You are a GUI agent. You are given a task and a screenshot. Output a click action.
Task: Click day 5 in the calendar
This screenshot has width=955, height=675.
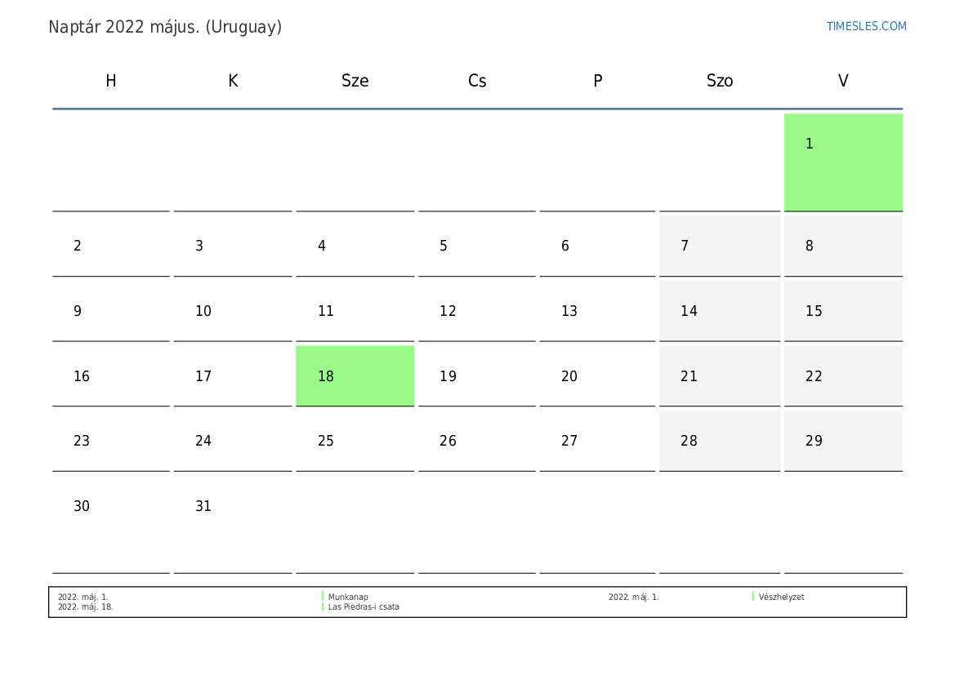[x=477, y=246]
